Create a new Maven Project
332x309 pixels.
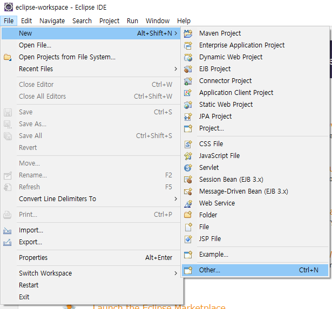tap(255, 33)
